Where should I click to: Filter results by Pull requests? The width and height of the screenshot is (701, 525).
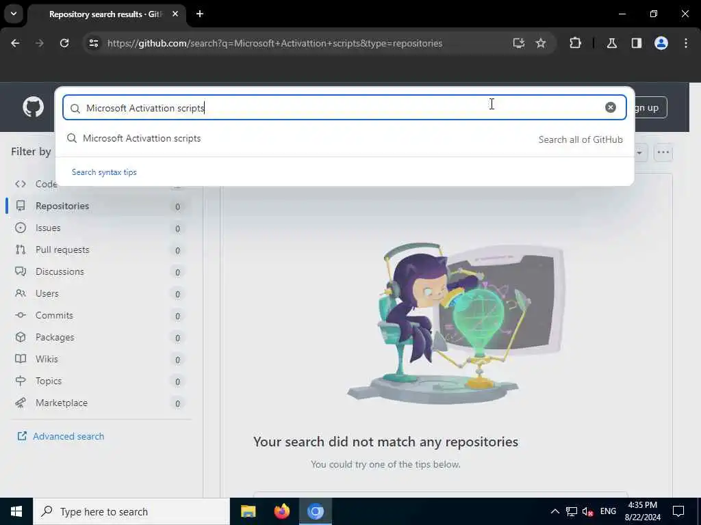(x=99, y=250)
